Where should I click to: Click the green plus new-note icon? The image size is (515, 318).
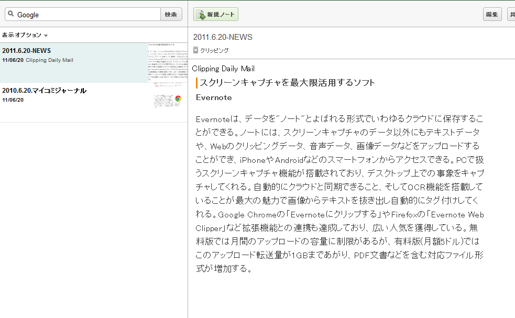[x=201, y=15]
